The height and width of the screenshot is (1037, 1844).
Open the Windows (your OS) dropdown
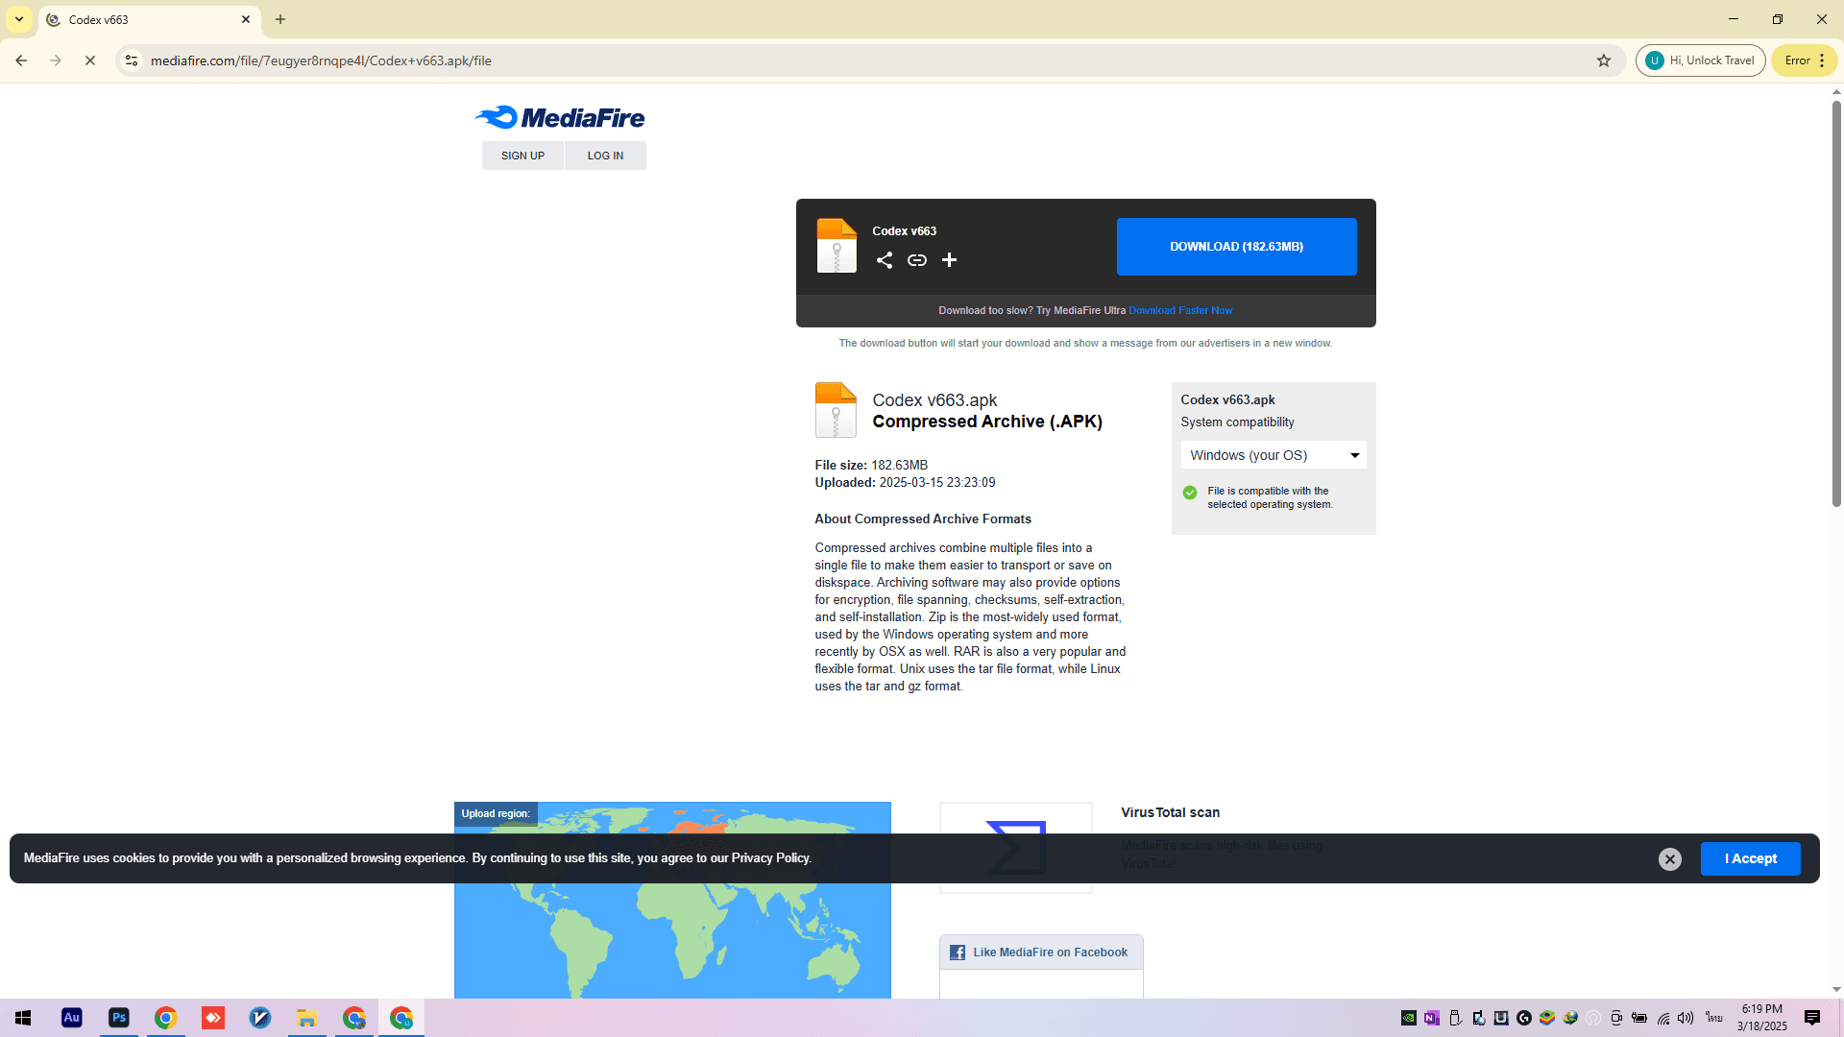pyautogui.click(x=1273, y=455)
